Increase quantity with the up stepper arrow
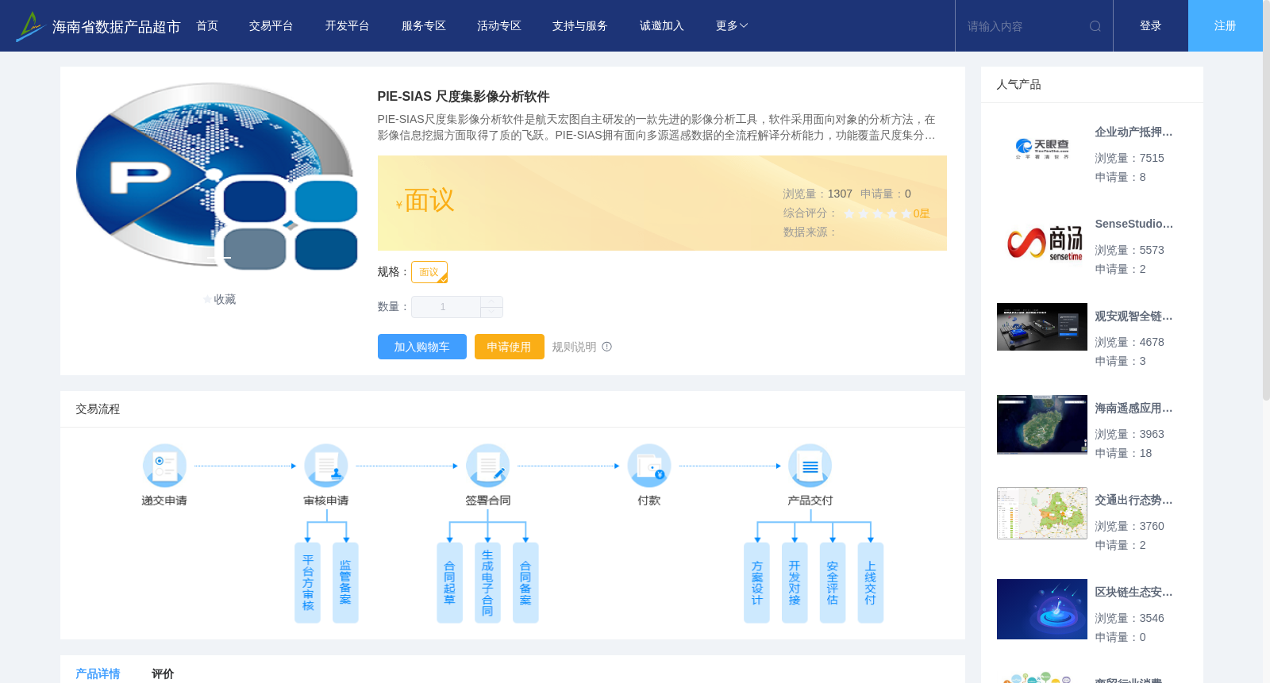Image resolution: width=1270 pixels, height=683 pixels. tap(491, 301)
